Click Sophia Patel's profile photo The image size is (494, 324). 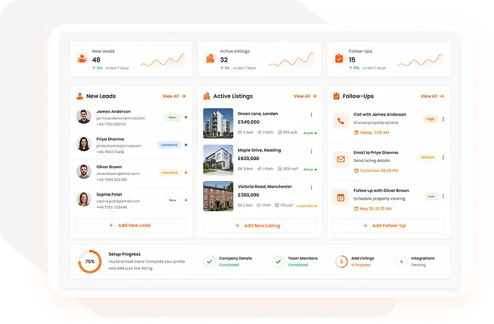tap(83, 199)
